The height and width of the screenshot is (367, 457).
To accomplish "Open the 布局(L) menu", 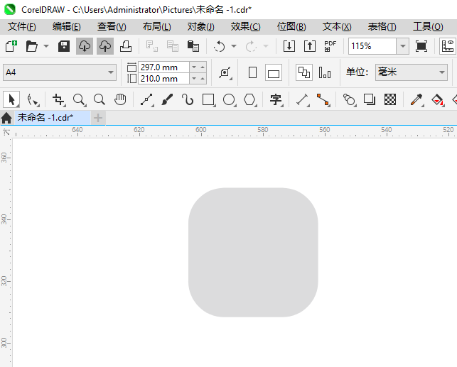I will coord(156,27).
